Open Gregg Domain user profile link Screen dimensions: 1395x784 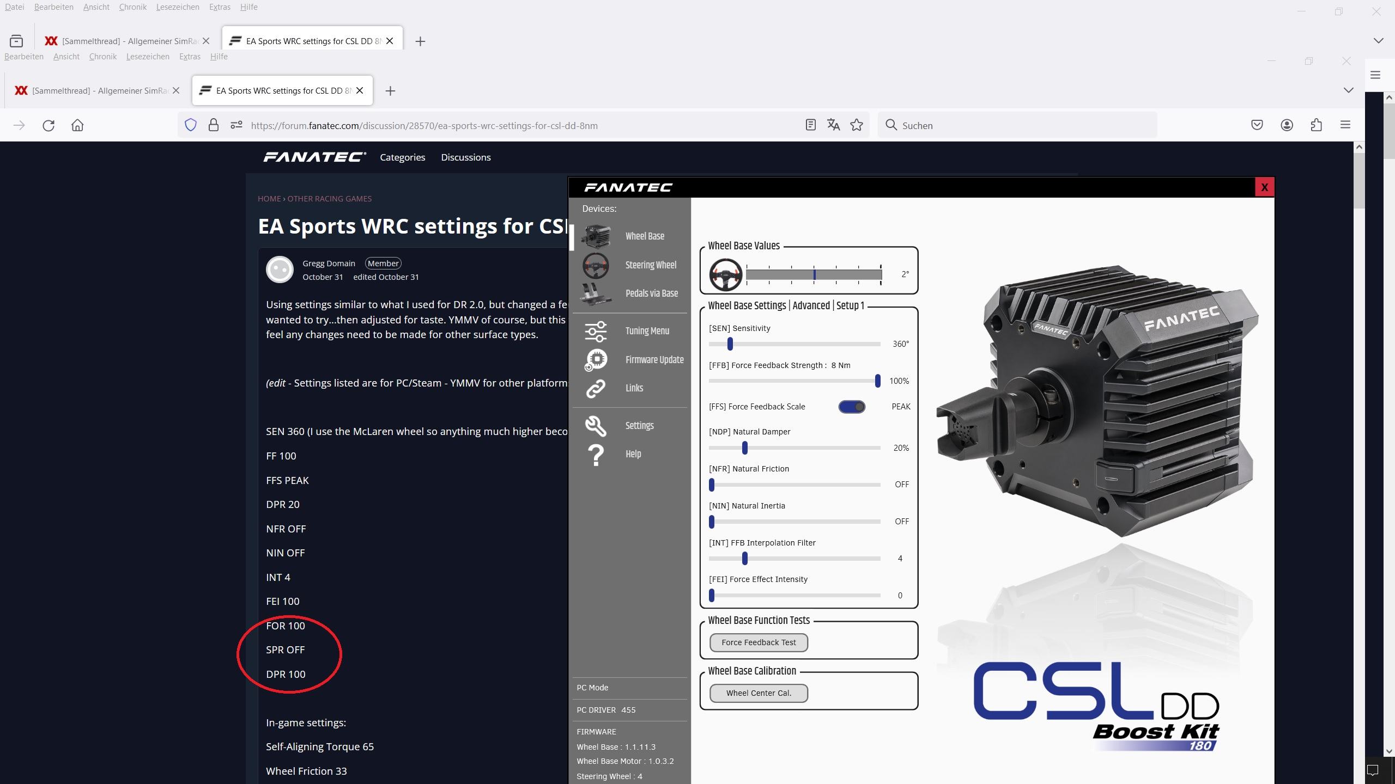point(329,264)
